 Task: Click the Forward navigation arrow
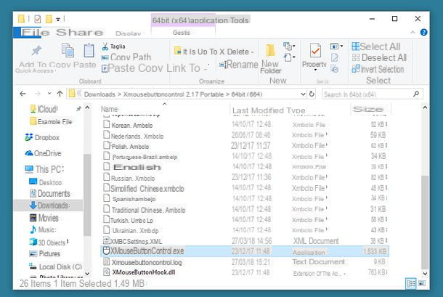point(37,94)
